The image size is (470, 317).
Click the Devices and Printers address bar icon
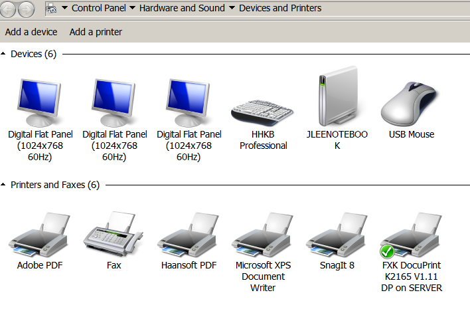(51, 8)
